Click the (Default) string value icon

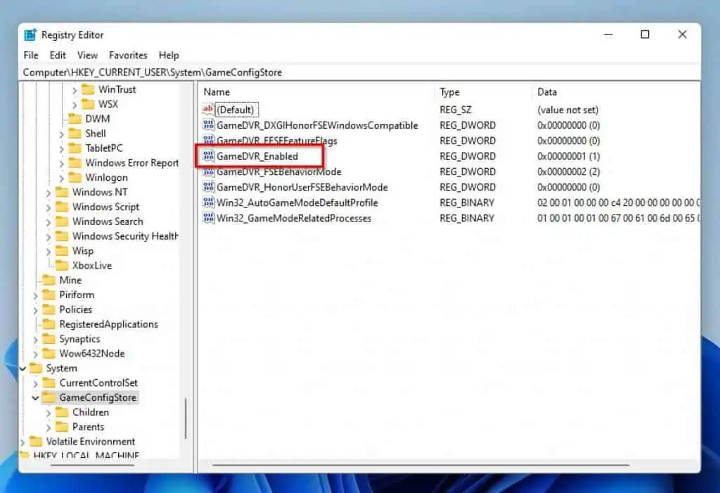pos(208,110)
